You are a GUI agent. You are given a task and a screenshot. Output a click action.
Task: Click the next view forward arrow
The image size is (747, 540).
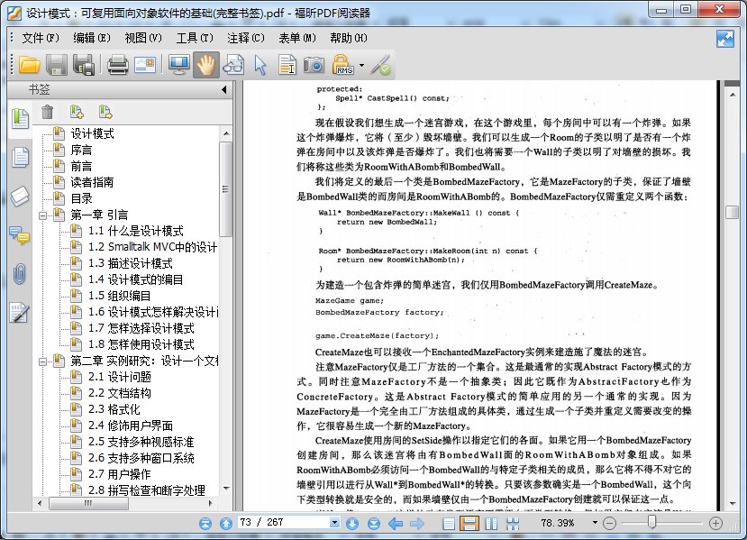(417, 524)
